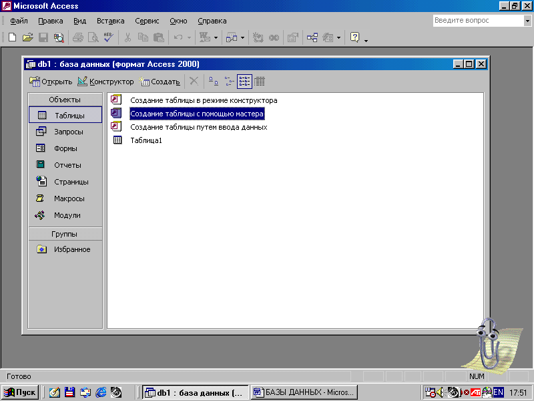Switch to Large Icons view
This screenshot has height=401, width=534.
(x=214, y=81)
